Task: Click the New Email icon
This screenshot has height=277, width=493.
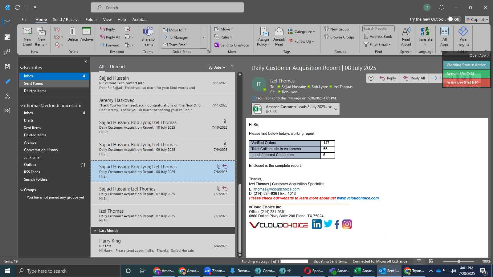Action: point(27,36)
